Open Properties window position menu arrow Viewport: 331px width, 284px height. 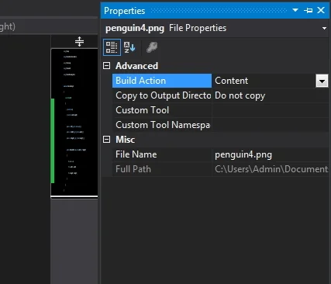tap(295, 10)
